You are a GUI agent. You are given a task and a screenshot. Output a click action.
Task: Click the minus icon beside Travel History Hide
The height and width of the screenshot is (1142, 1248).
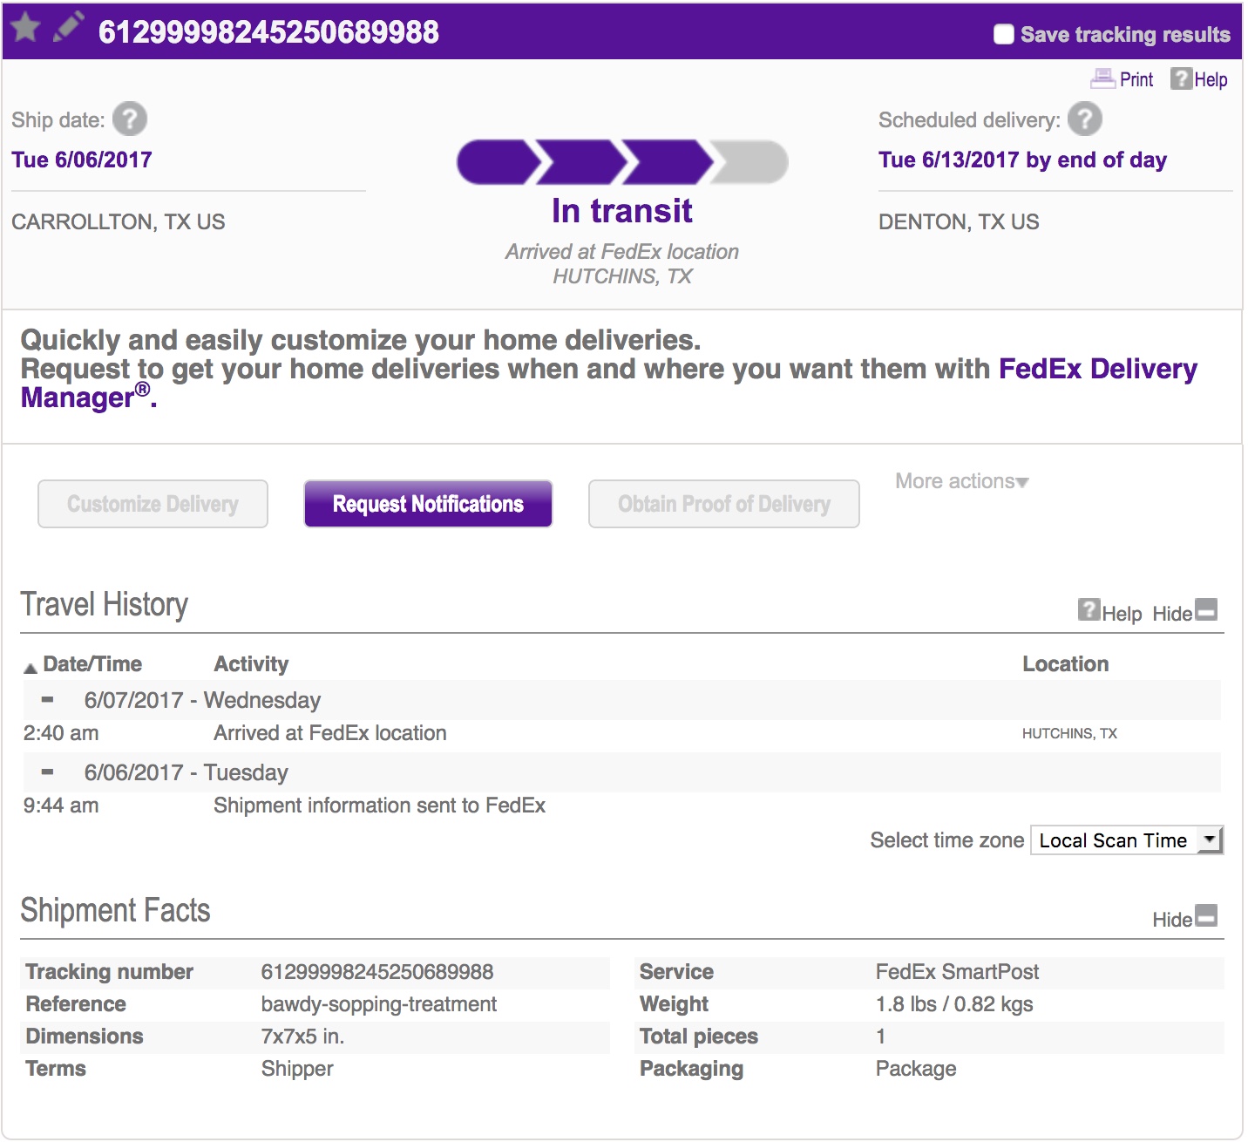pos(1206,609)
